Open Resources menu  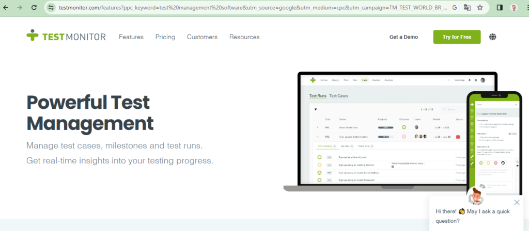(x=244, y=37)
